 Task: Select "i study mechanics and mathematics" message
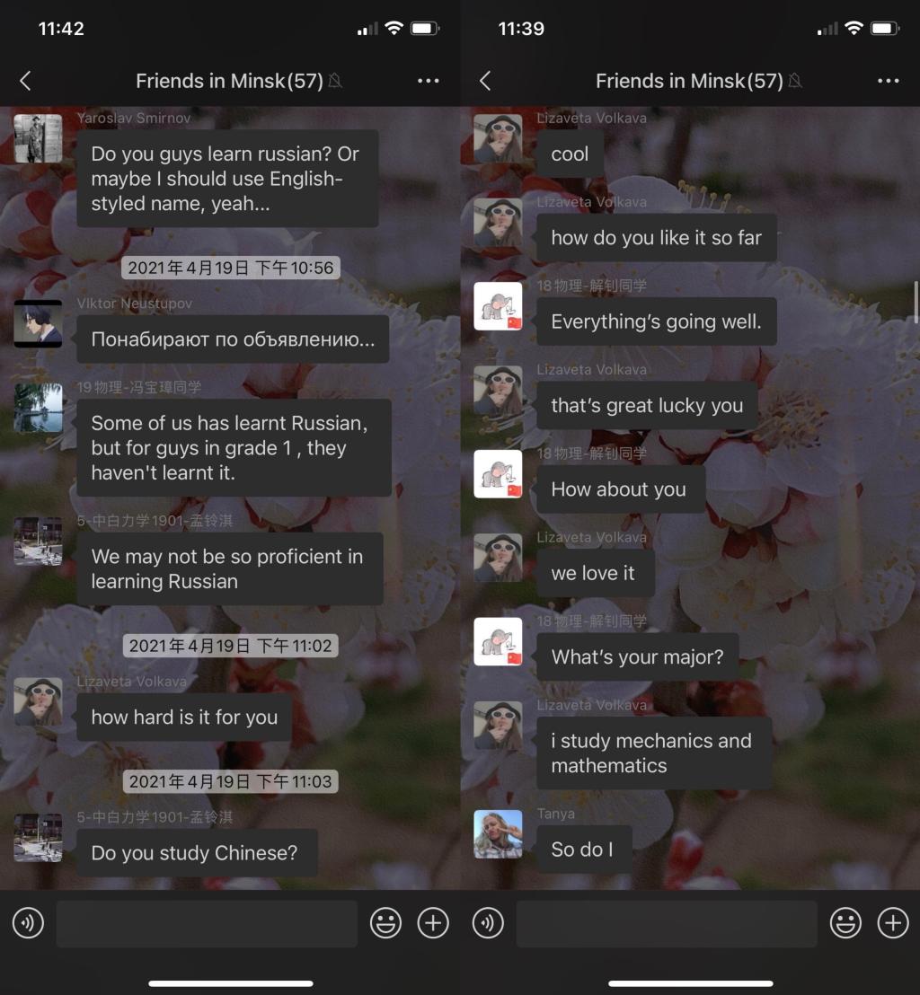pyautogui.click(x=653, y=753)
